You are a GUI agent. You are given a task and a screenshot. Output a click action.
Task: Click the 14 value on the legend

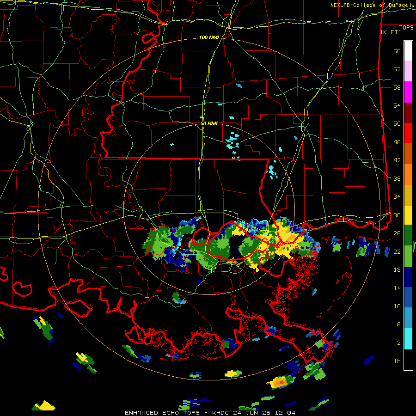(397, 288)
